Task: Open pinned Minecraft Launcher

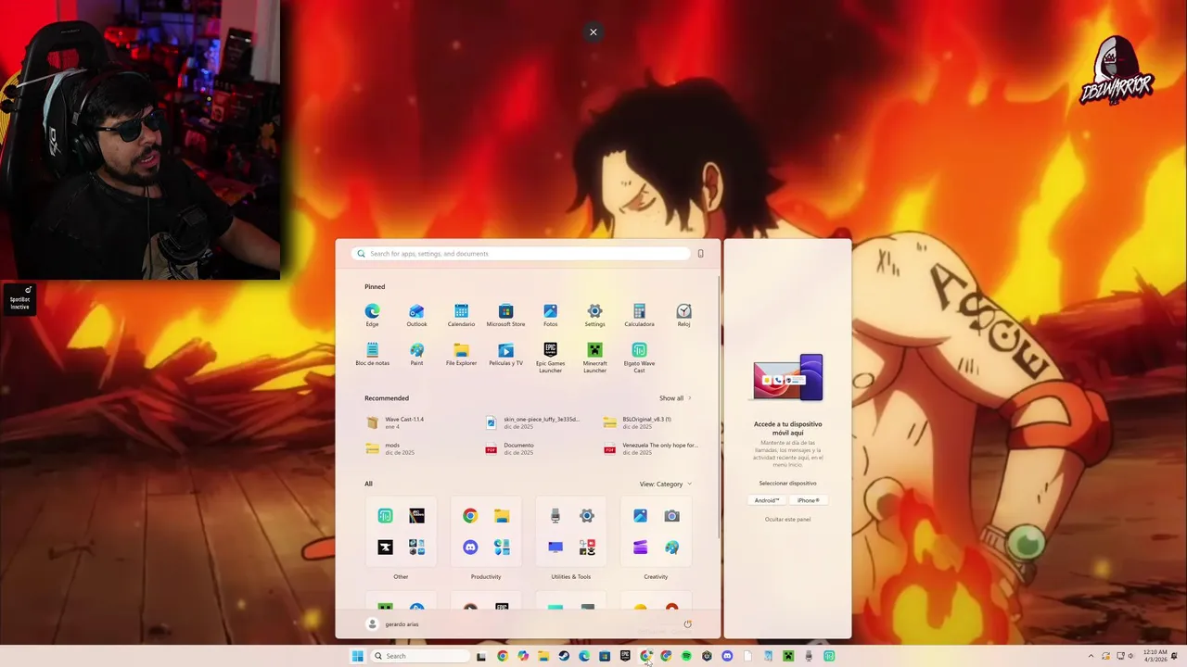Action: (594, 358)
